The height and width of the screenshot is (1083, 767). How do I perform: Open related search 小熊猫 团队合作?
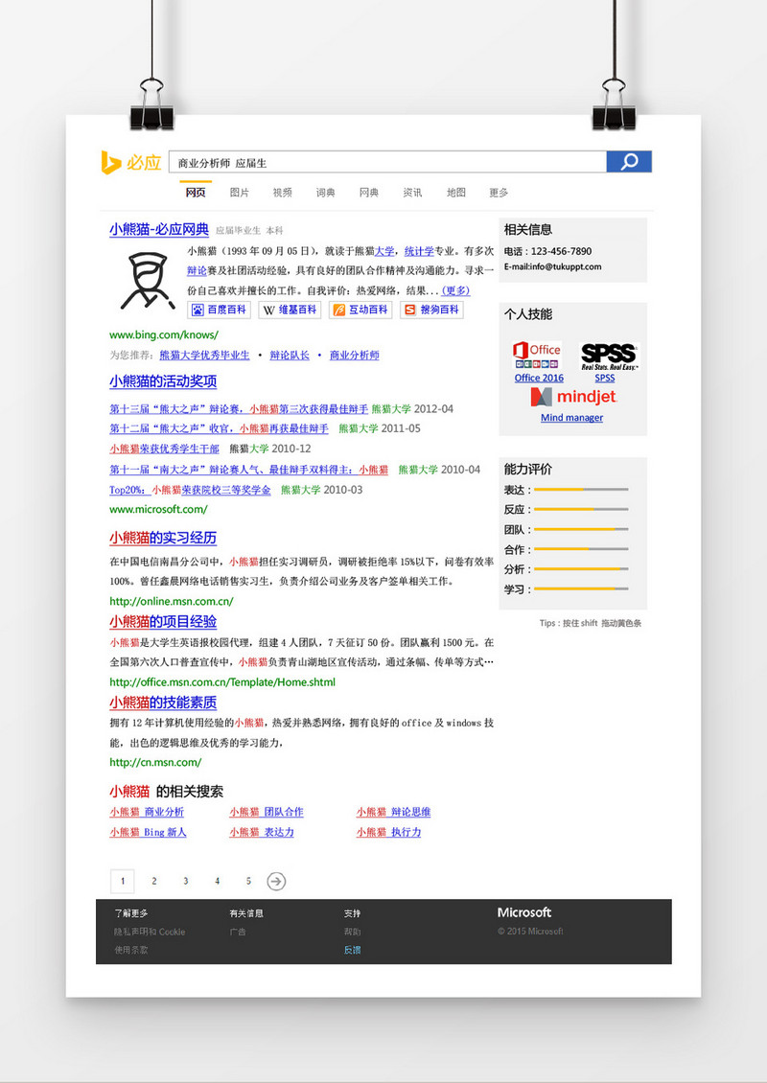pos(267,813)
